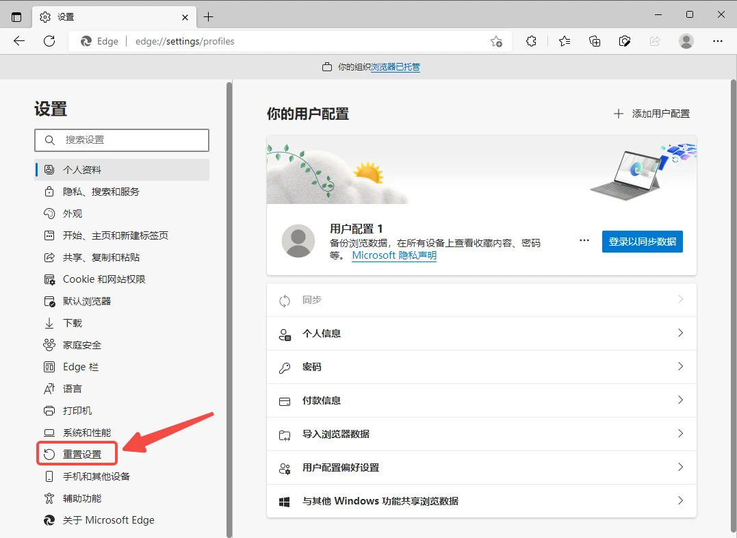Expand 付款信息 row chevron
The height and width of the screenshot is (538, 737).
tap(680, 400)
